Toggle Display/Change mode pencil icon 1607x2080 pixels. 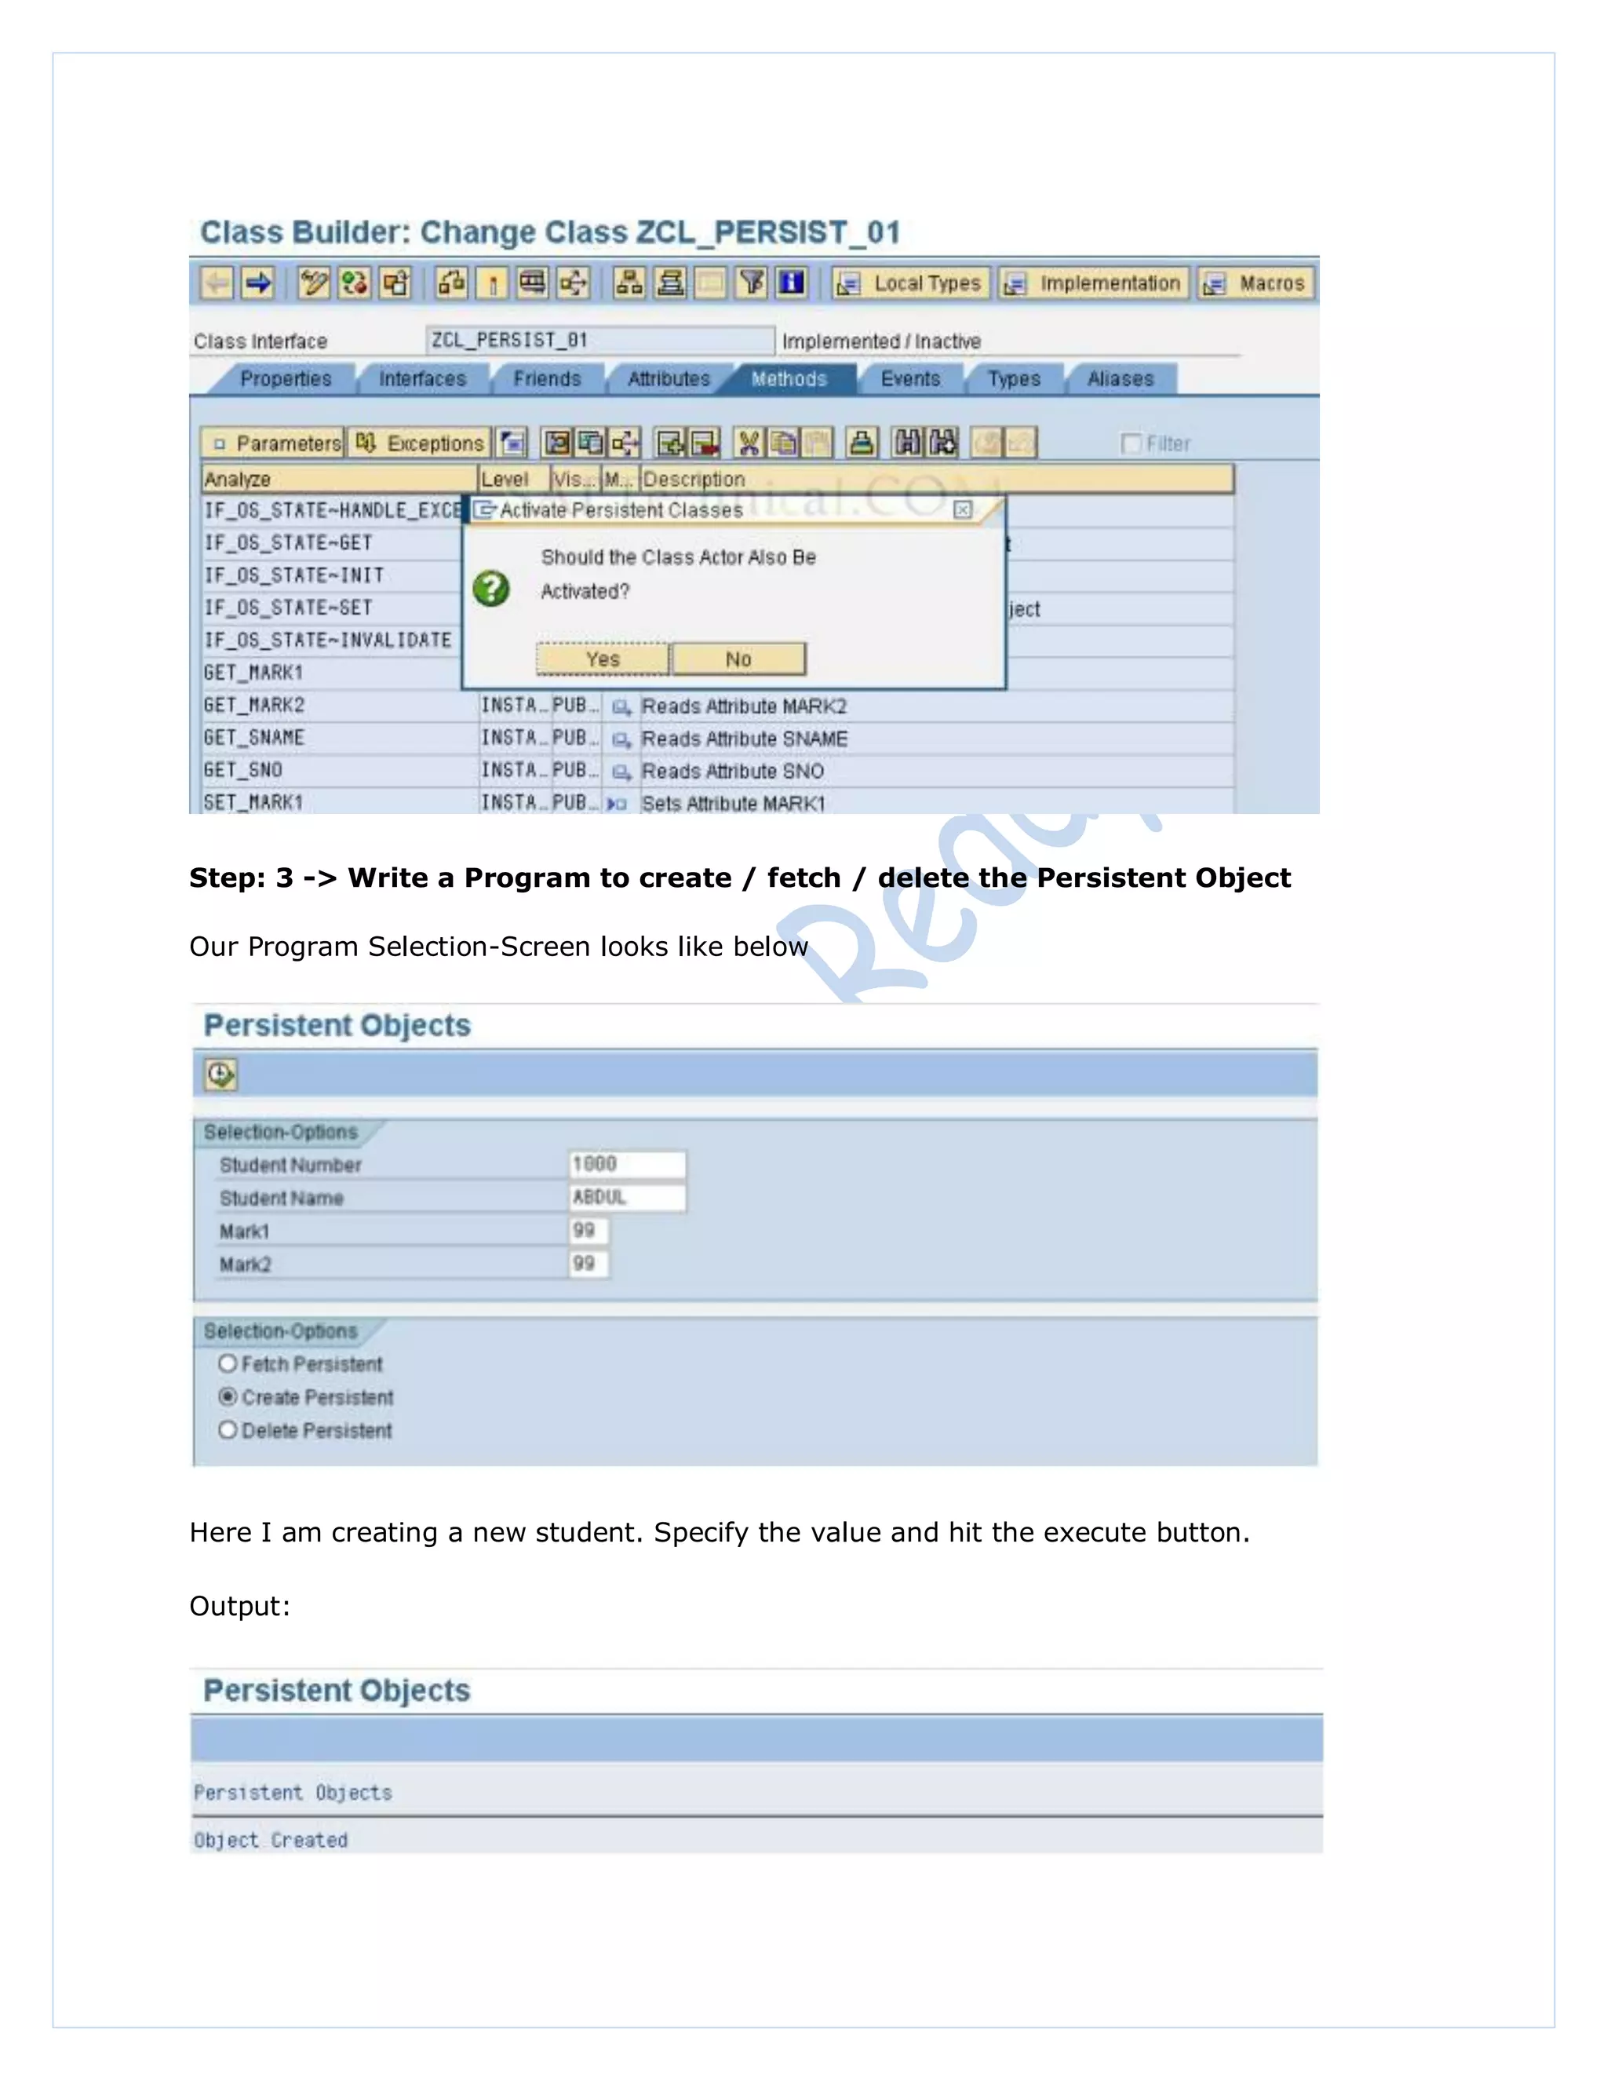(x=313, y=283)
